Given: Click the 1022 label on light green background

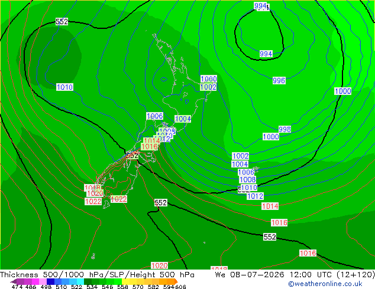Looking at the screenshot, I should (x=119, y=199).
